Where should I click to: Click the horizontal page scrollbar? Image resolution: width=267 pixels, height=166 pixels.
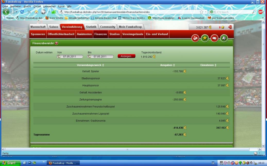click(x=127, y=149)
